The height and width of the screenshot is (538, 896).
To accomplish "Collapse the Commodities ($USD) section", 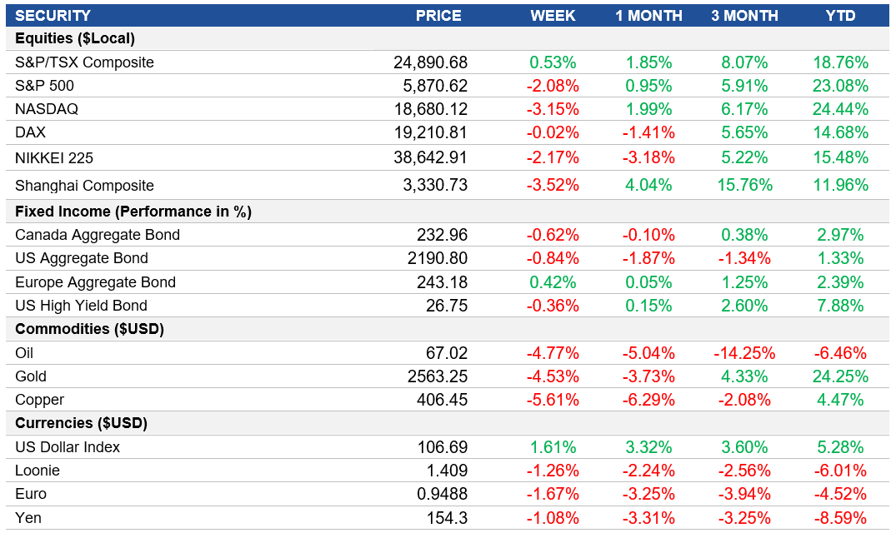I will tap(80, 329).
